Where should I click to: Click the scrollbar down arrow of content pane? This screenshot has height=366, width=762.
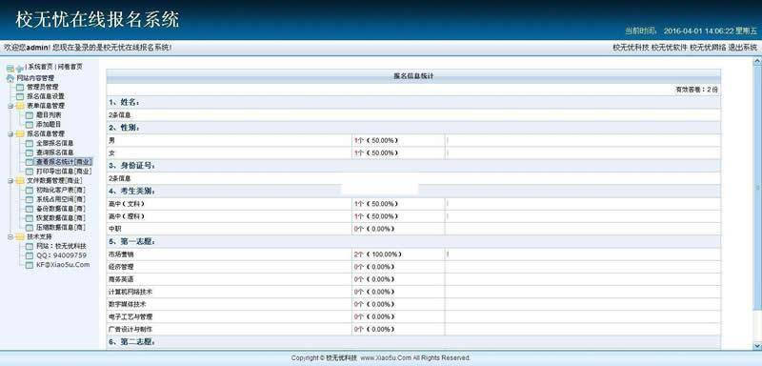tap(757, 346)
